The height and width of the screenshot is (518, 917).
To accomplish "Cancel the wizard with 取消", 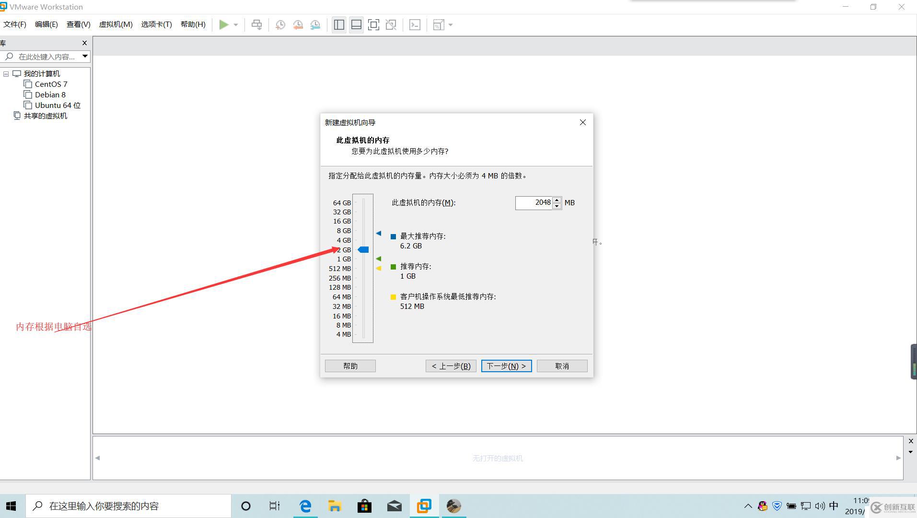I will [x=562, y=366].
